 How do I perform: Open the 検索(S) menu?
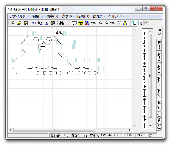[52, 16]
